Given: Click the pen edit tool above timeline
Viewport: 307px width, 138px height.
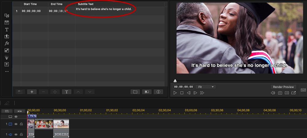Looking at the screenshot, I should [x=7, y=103].
